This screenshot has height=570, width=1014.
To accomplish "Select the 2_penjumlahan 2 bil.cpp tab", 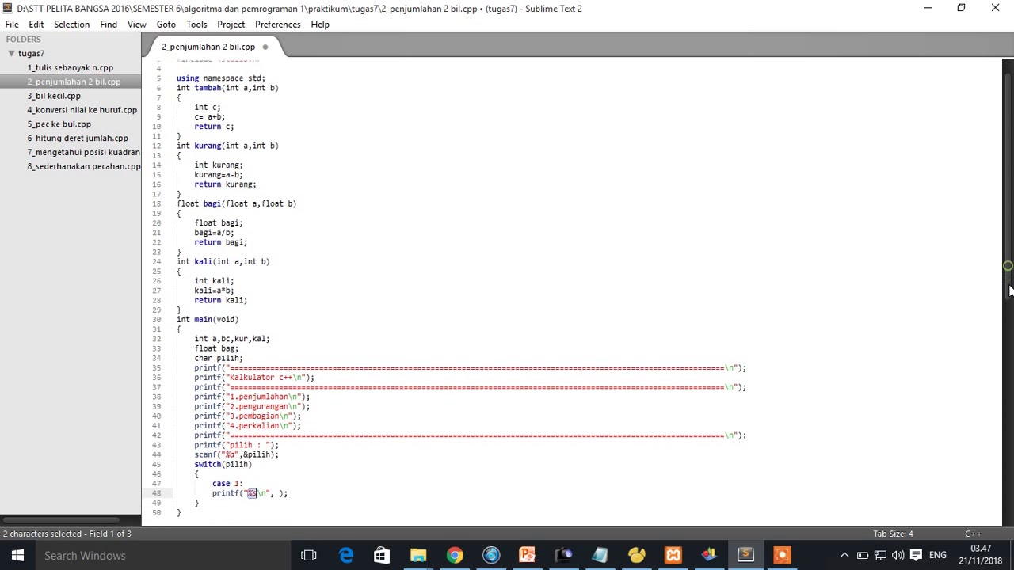I will click(x=208, y=47).
